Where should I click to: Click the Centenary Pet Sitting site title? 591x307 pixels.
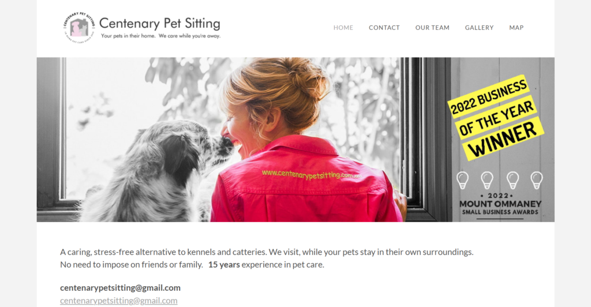(x=160, y=23)
